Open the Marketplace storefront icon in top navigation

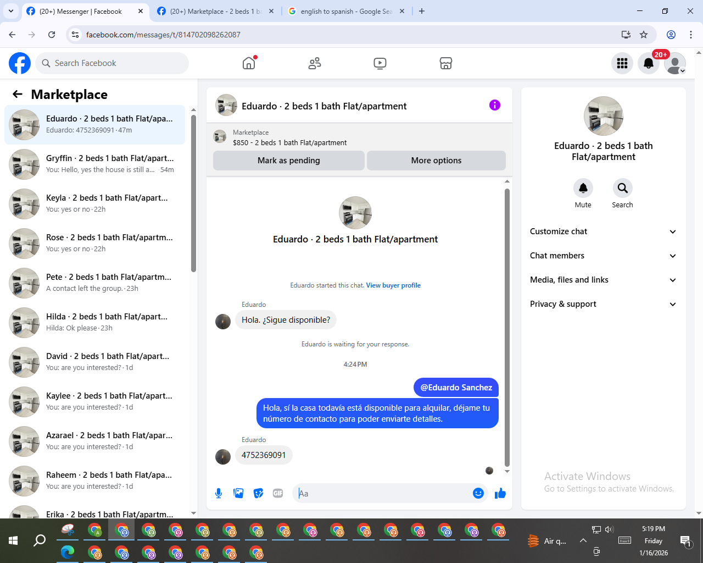tap(446, 63)
